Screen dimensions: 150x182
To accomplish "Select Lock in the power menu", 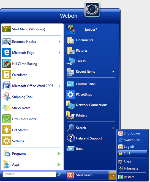I will coord(132,153).
